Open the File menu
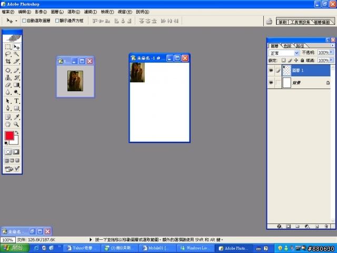The width and height of the screenshot is (337, 253). [8, 12]
